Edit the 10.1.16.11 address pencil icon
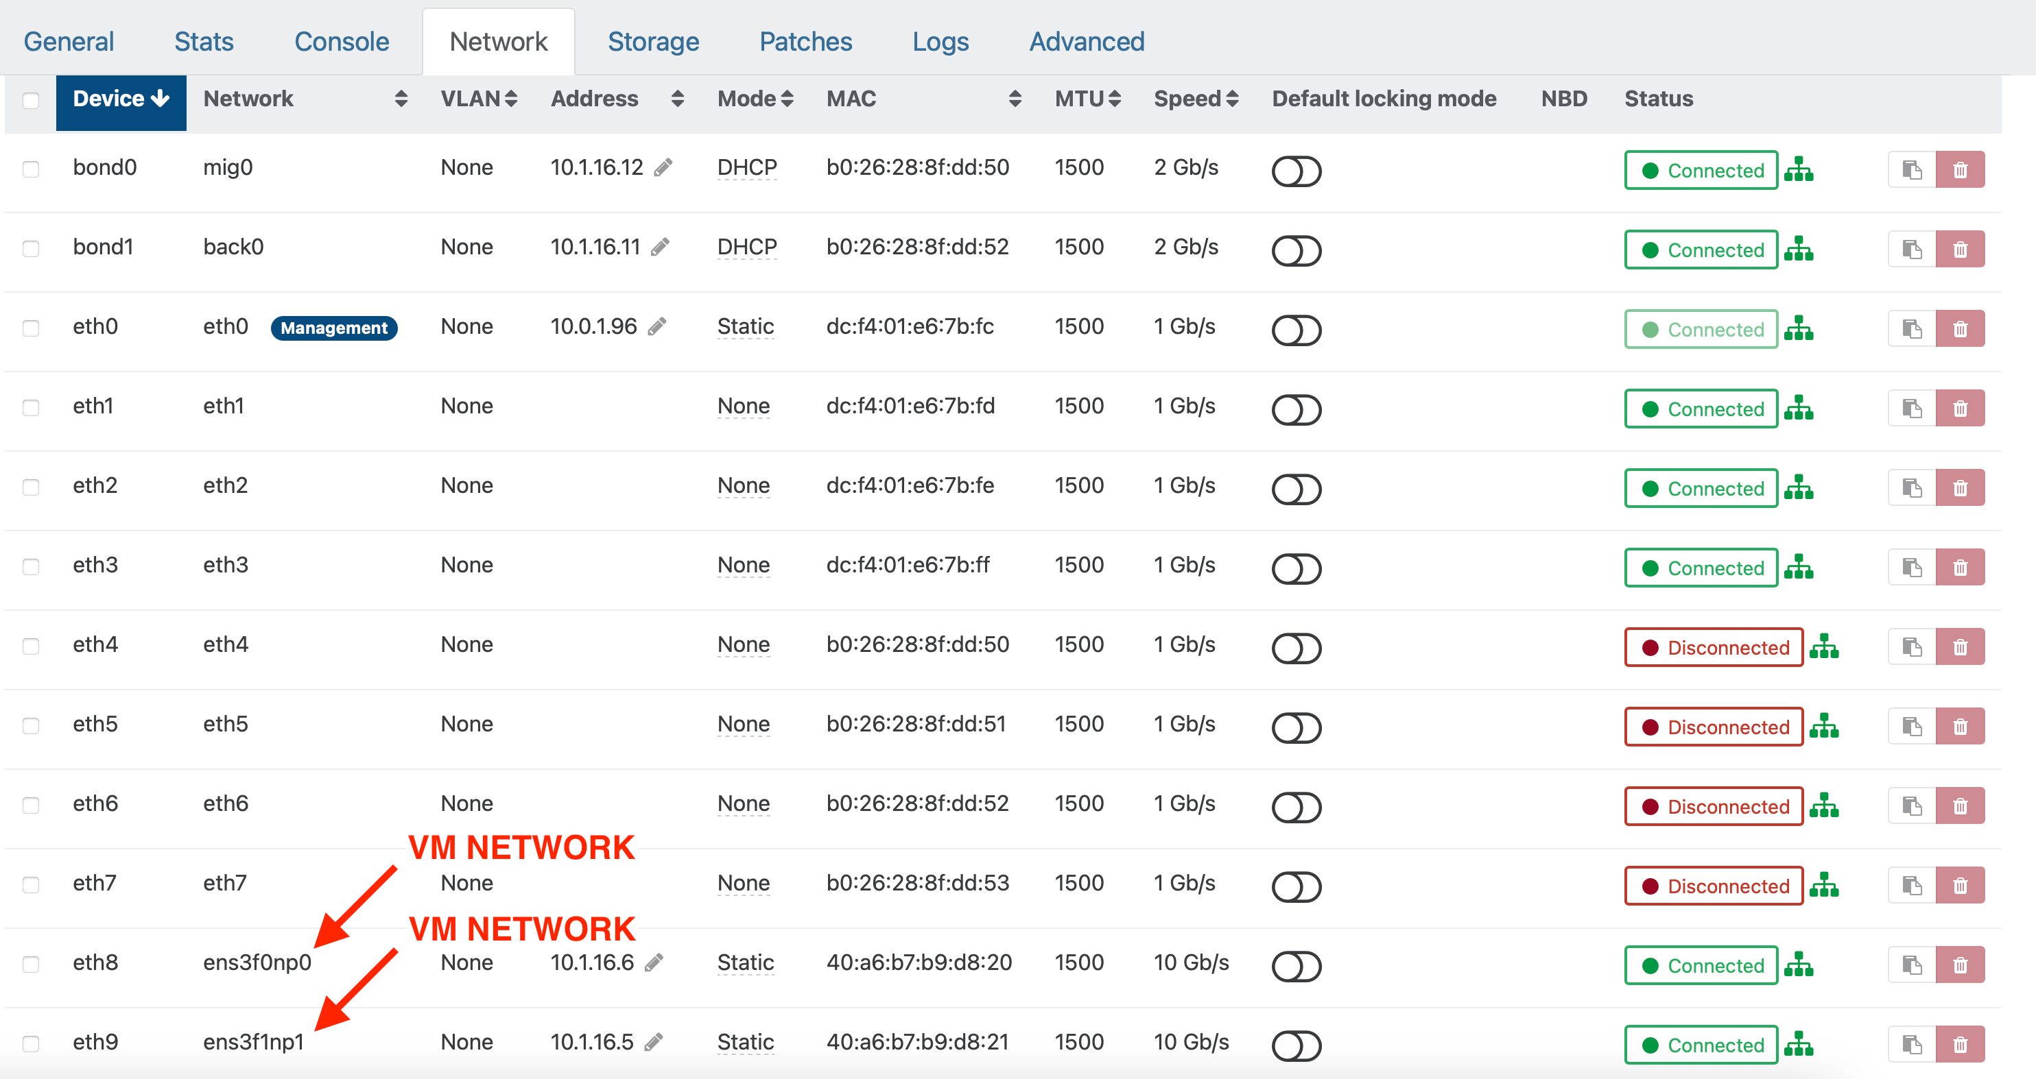This screenshot has width=2036, height=1079. [660, 247]
